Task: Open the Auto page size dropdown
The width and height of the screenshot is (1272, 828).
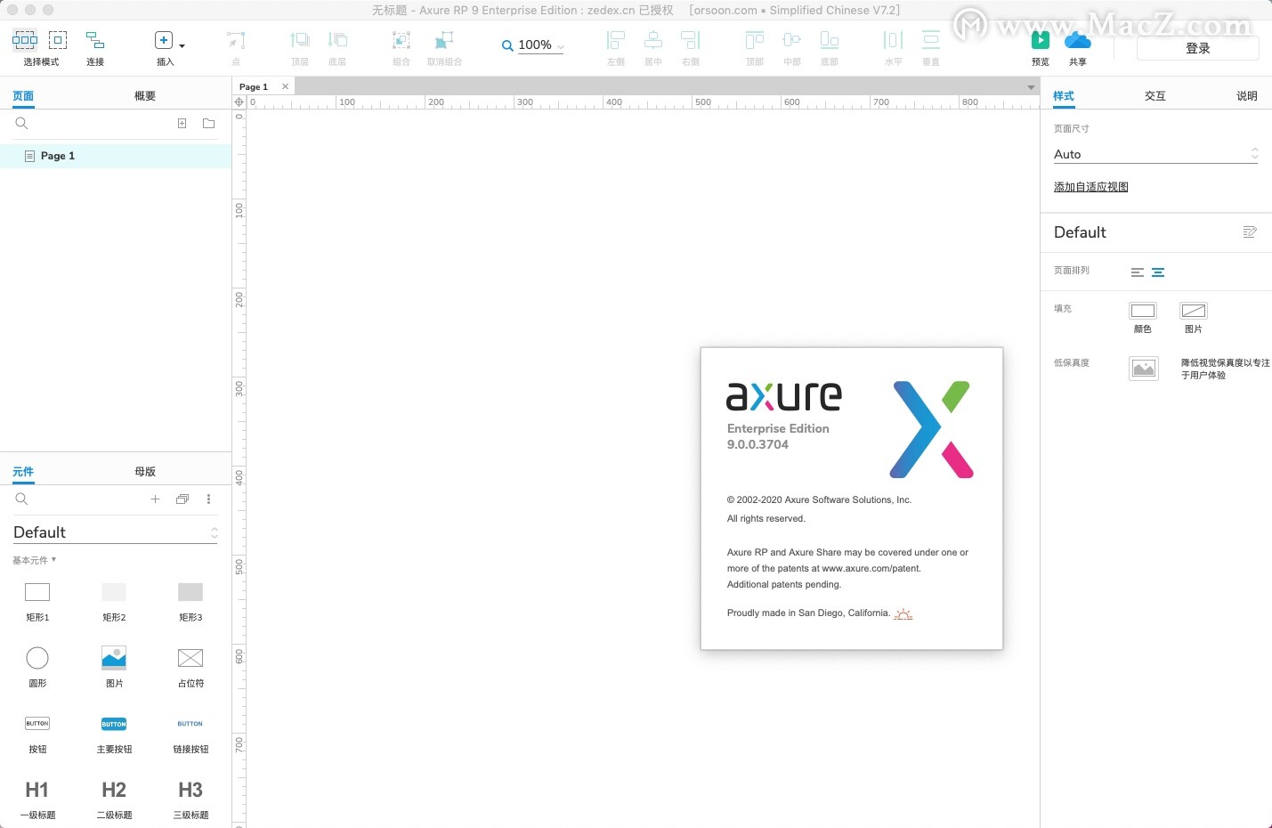Action: coord(1156,154)
